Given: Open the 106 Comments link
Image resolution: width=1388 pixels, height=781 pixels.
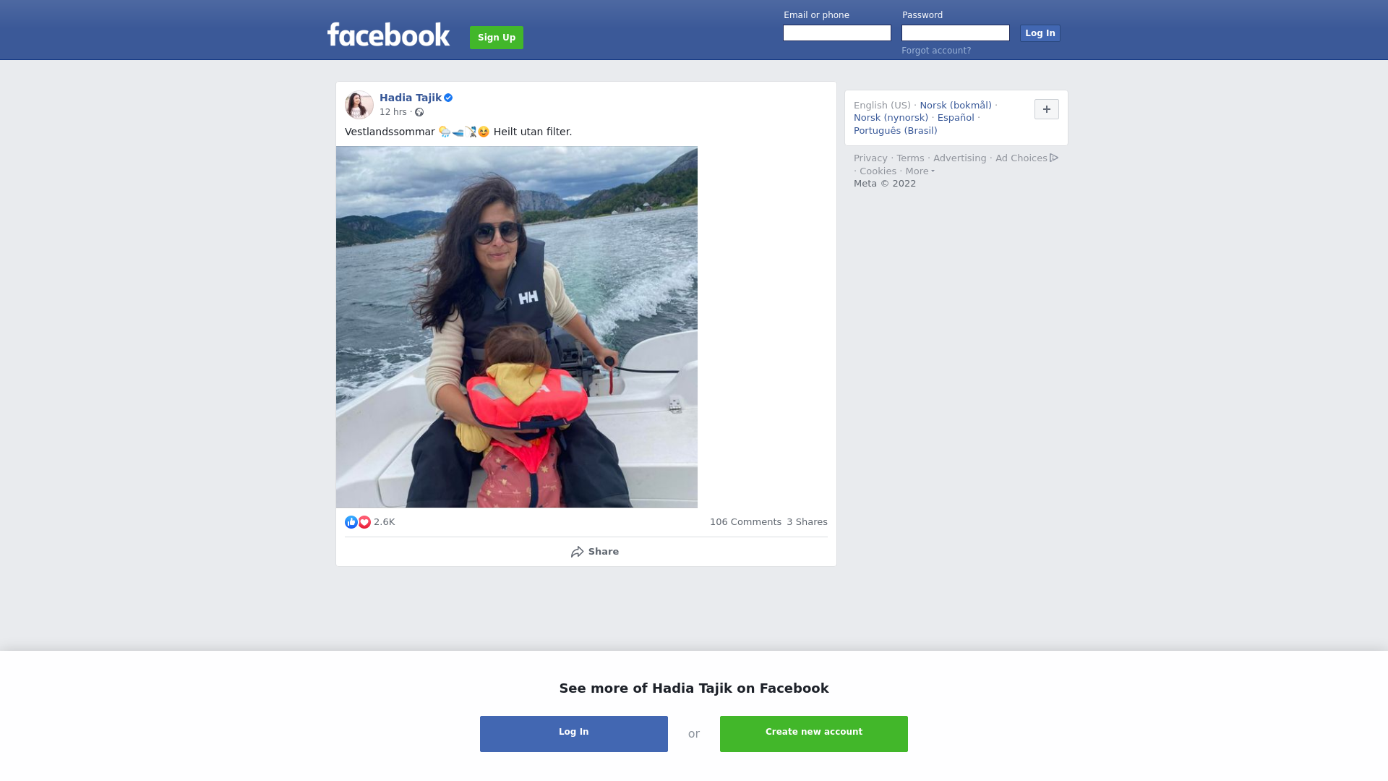Looking at the screenshot, I should pyautogui.click(x=745, y=522).
